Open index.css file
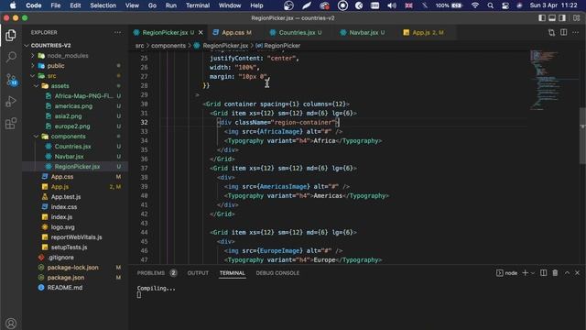The width and height of the screenshot is (586, 330). click(x=64, y=207)
